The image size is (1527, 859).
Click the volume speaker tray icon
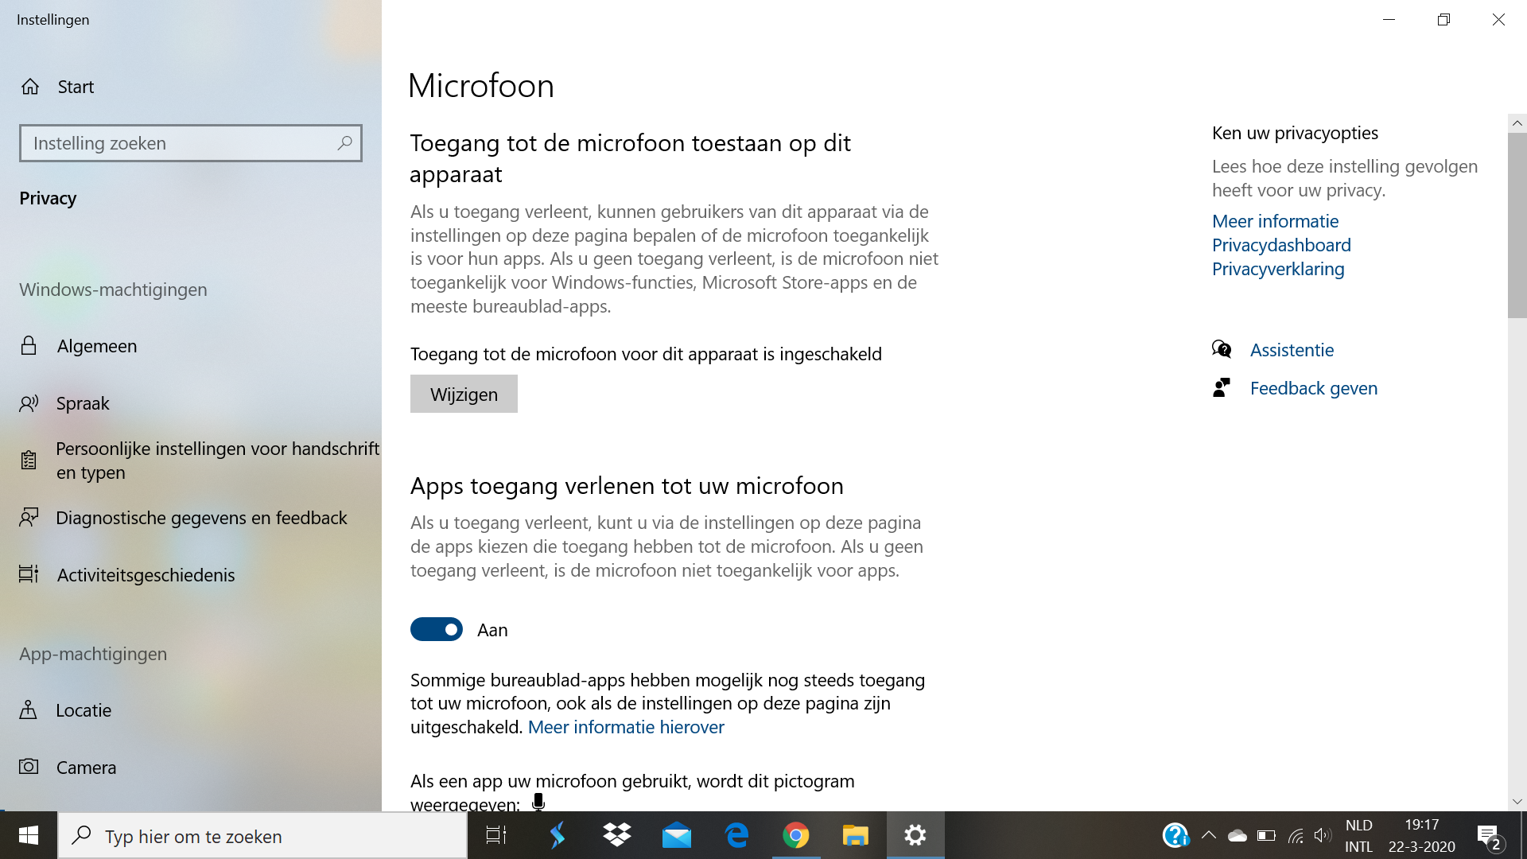1323,835
